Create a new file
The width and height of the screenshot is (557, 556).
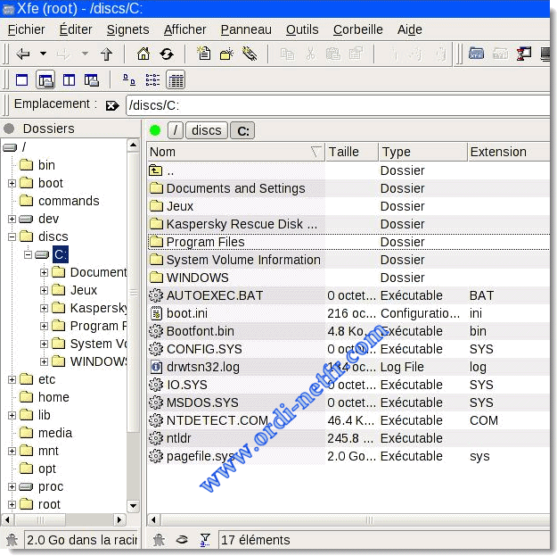[x=204, y=54]
